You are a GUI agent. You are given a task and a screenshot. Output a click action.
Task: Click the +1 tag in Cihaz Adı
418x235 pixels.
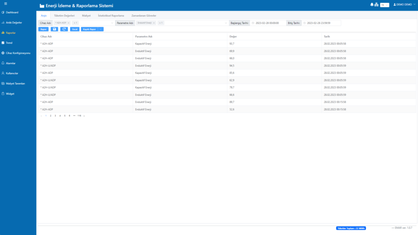pos(76,23)
